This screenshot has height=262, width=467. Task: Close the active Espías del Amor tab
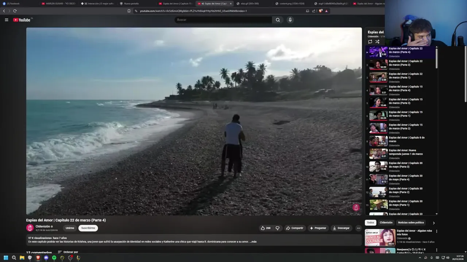(x=231, y=4)
